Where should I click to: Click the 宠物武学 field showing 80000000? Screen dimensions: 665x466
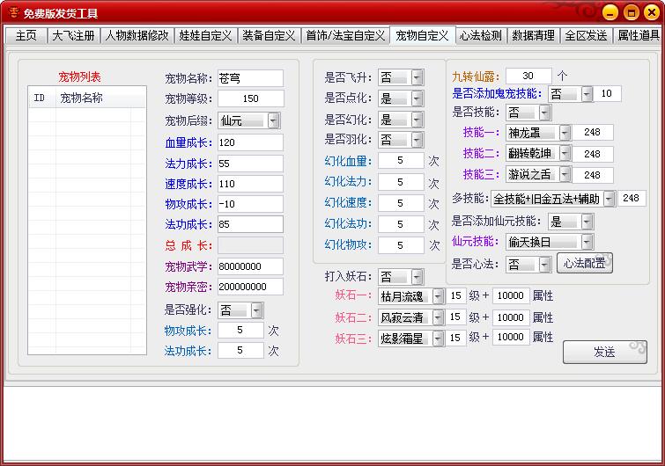click(x=250, y=266)
